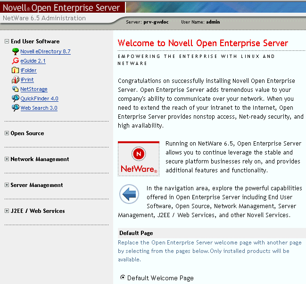
Task: Open the iFolder link
Action: (x=28, y=70)
